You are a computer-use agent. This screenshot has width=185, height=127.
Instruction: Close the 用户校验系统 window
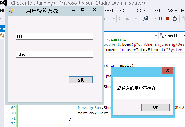pos(94,10)
